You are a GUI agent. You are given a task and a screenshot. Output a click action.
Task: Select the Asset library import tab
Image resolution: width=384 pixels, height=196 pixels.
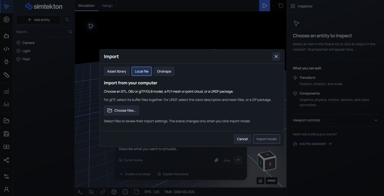(117, 71)
